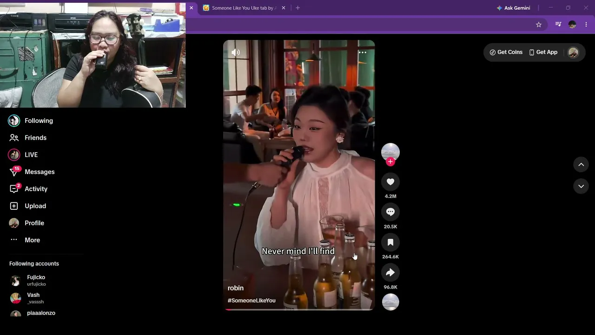The height and width of the screenshot is (335, 595).
Task: Open the TikTok account avatar menu
Action: (573, 52)
